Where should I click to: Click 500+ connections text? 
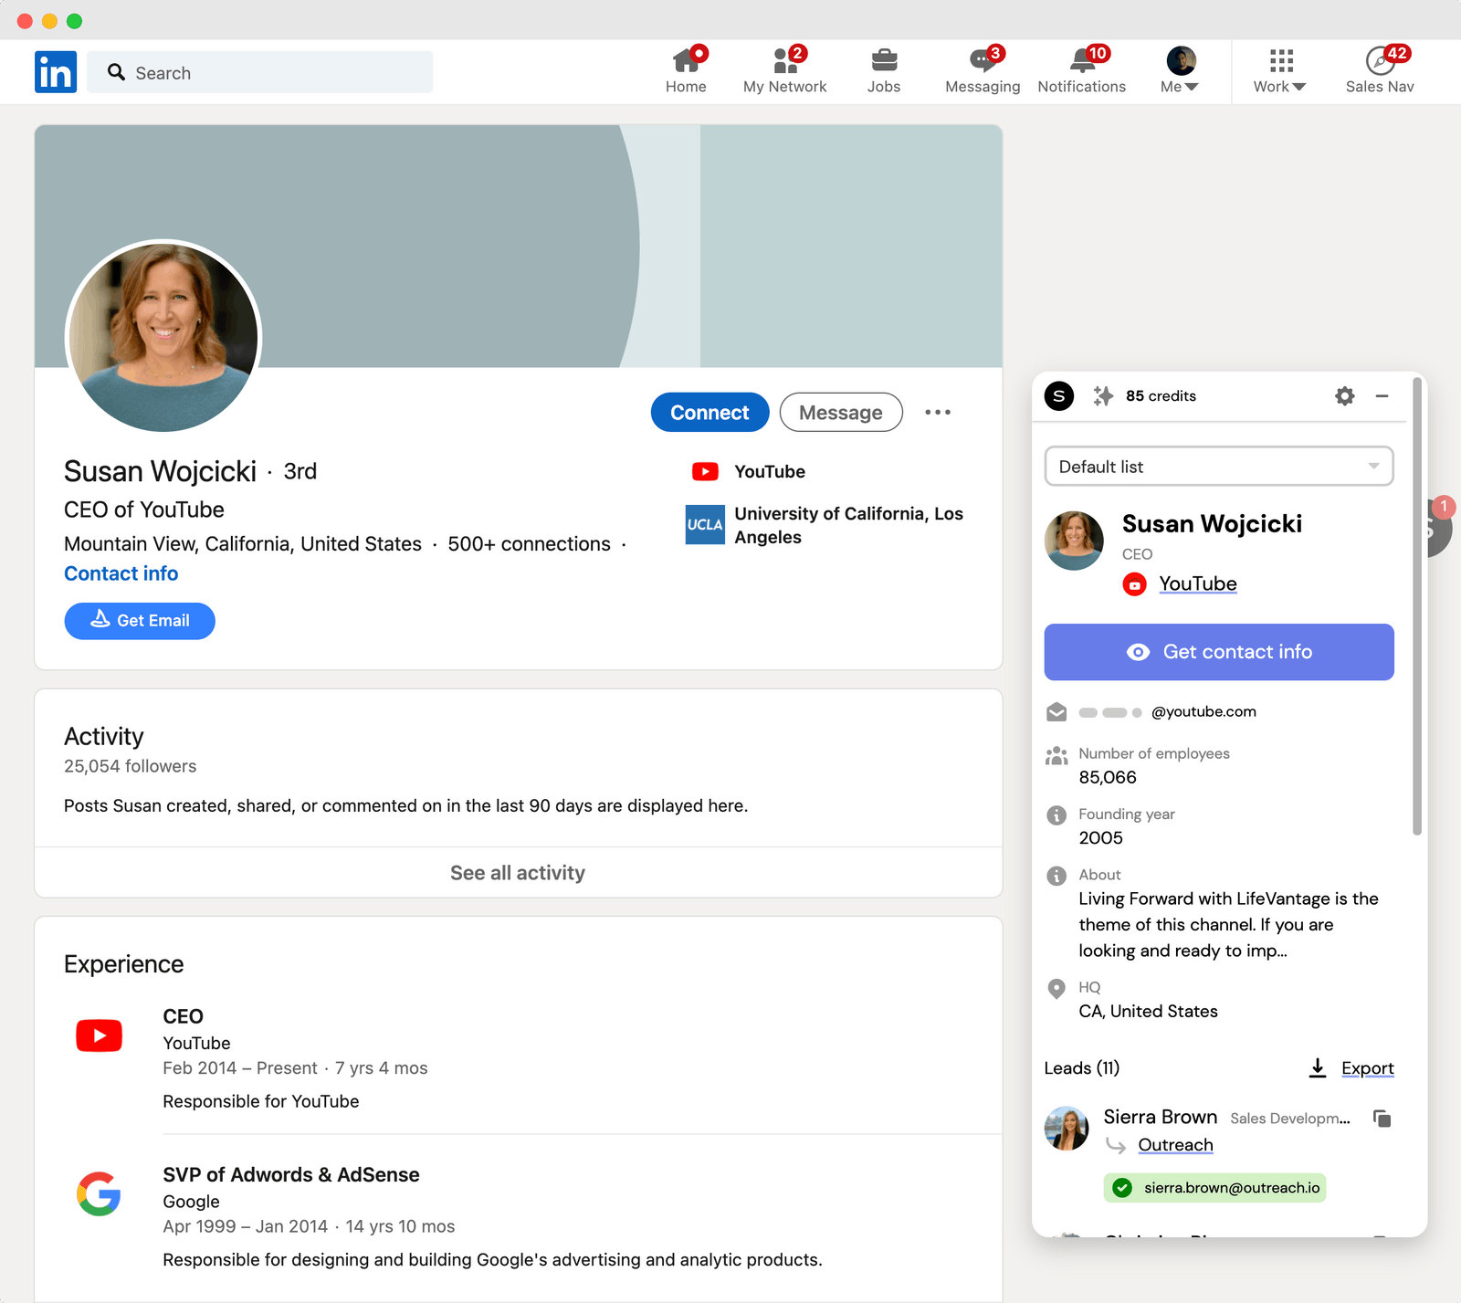click(529, 544)
